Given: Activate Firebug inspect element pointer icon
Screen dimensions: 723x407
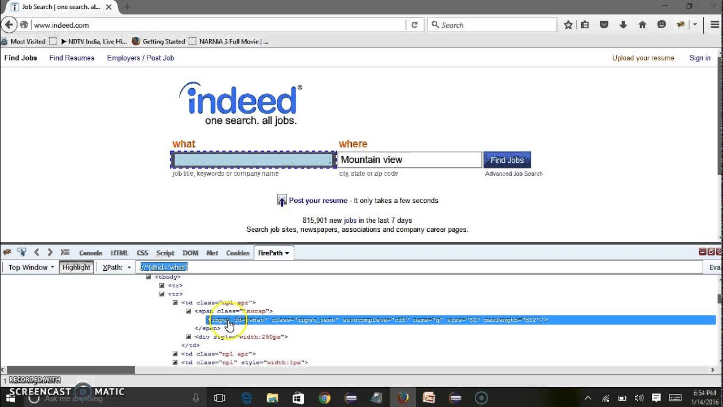Looking at the screenshot, I should click(21, 253).
